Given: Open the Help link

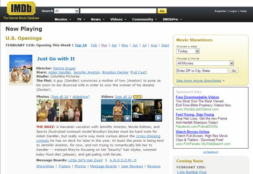Looking at the screenshot, I should (243, 11).
